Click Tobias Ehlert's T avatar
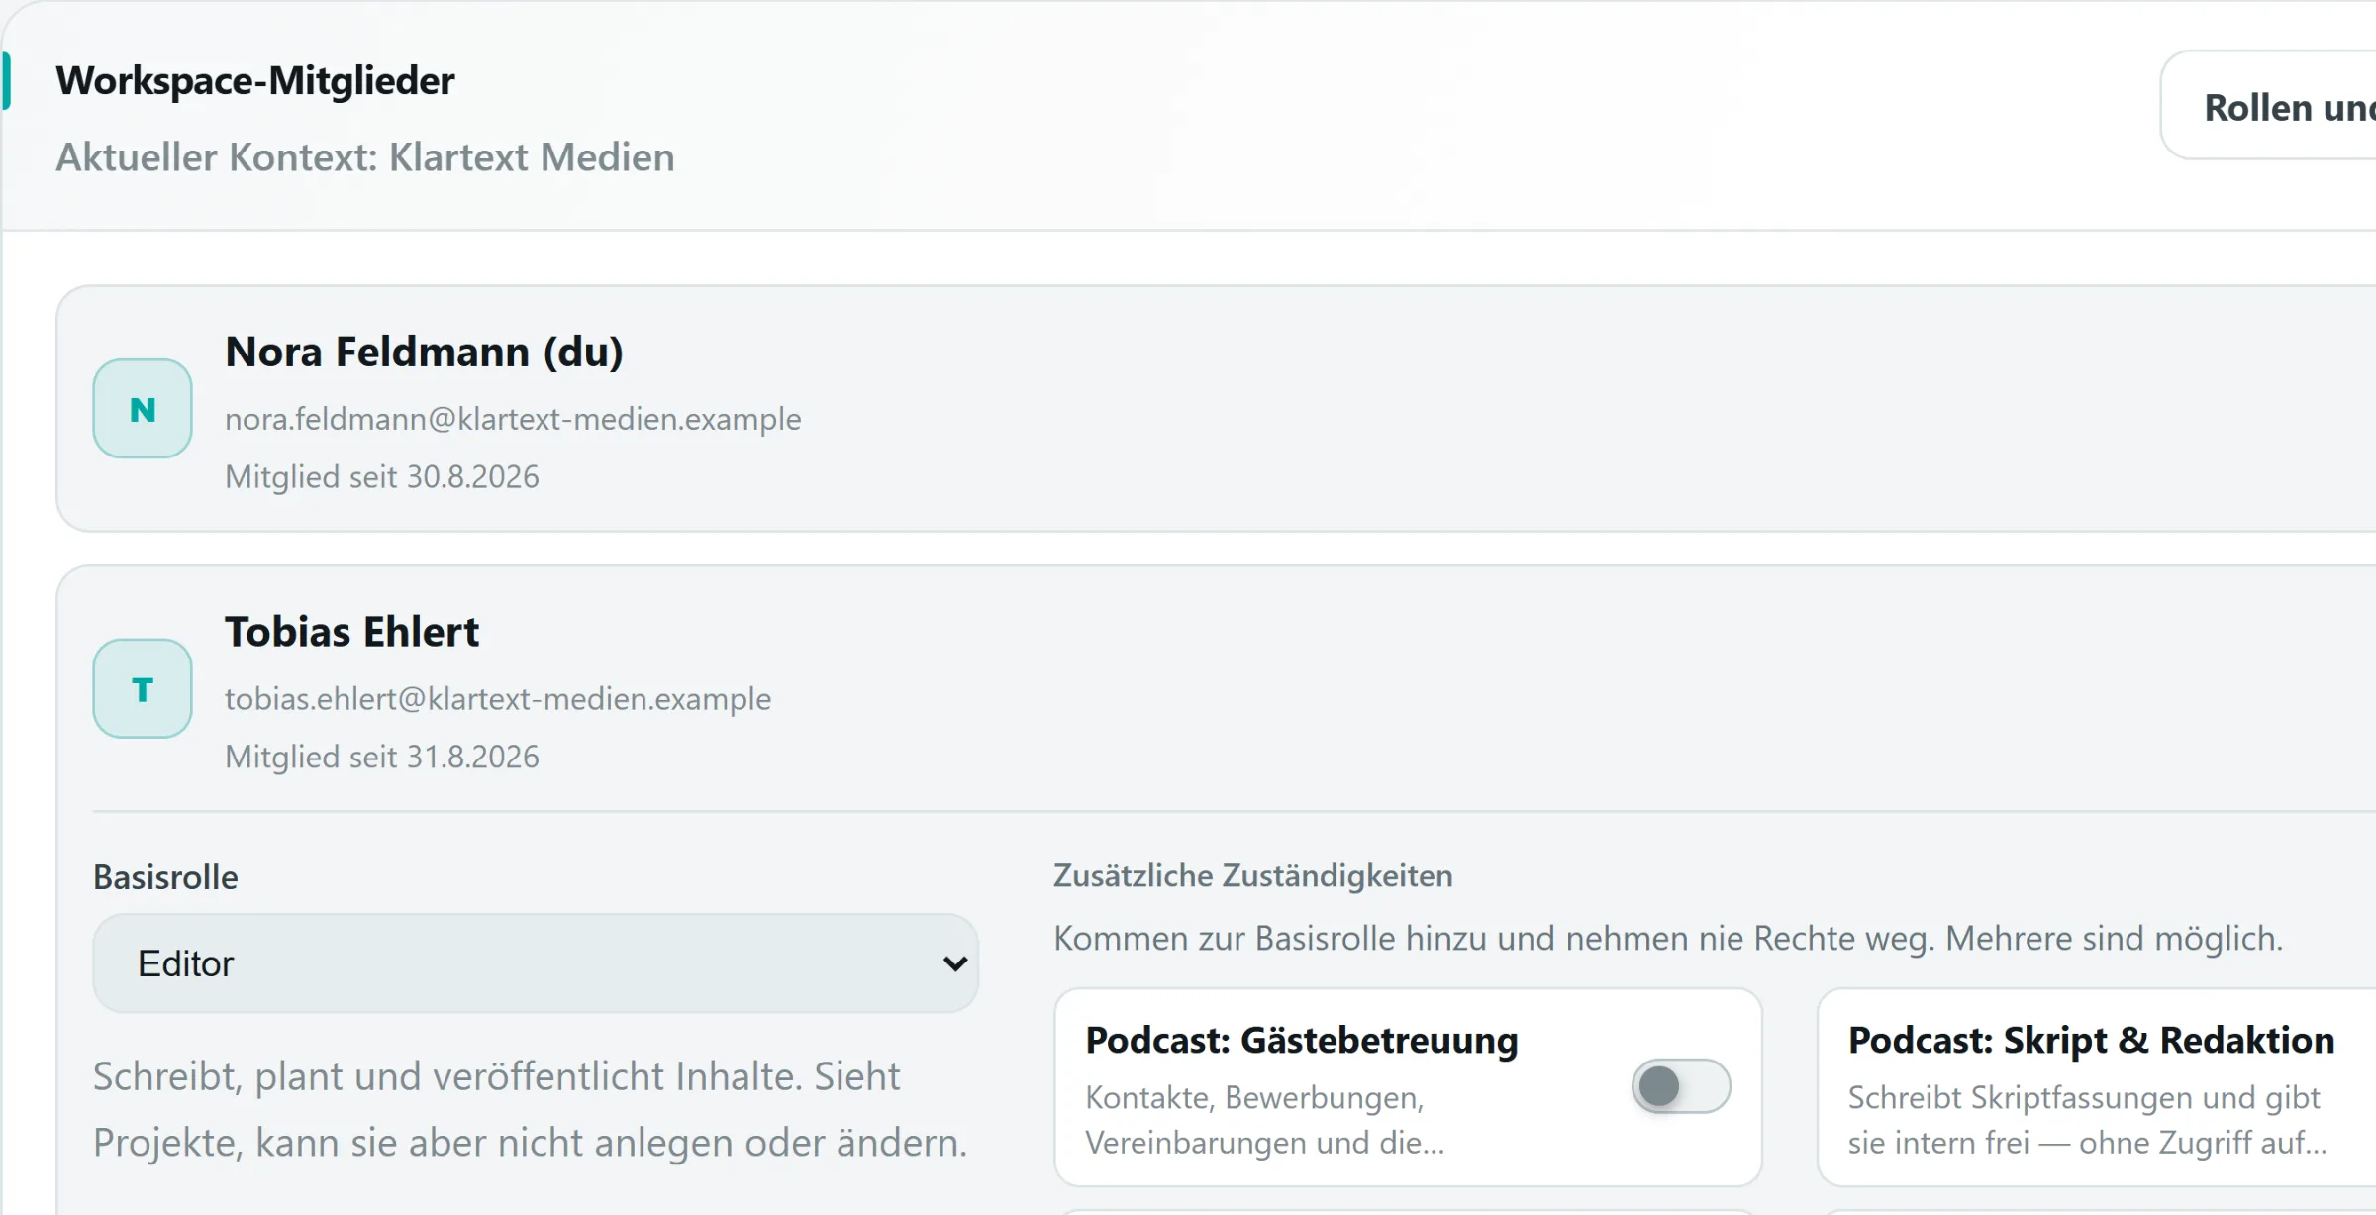The height and width of the screenshot is (1215, 2376). 143,689
